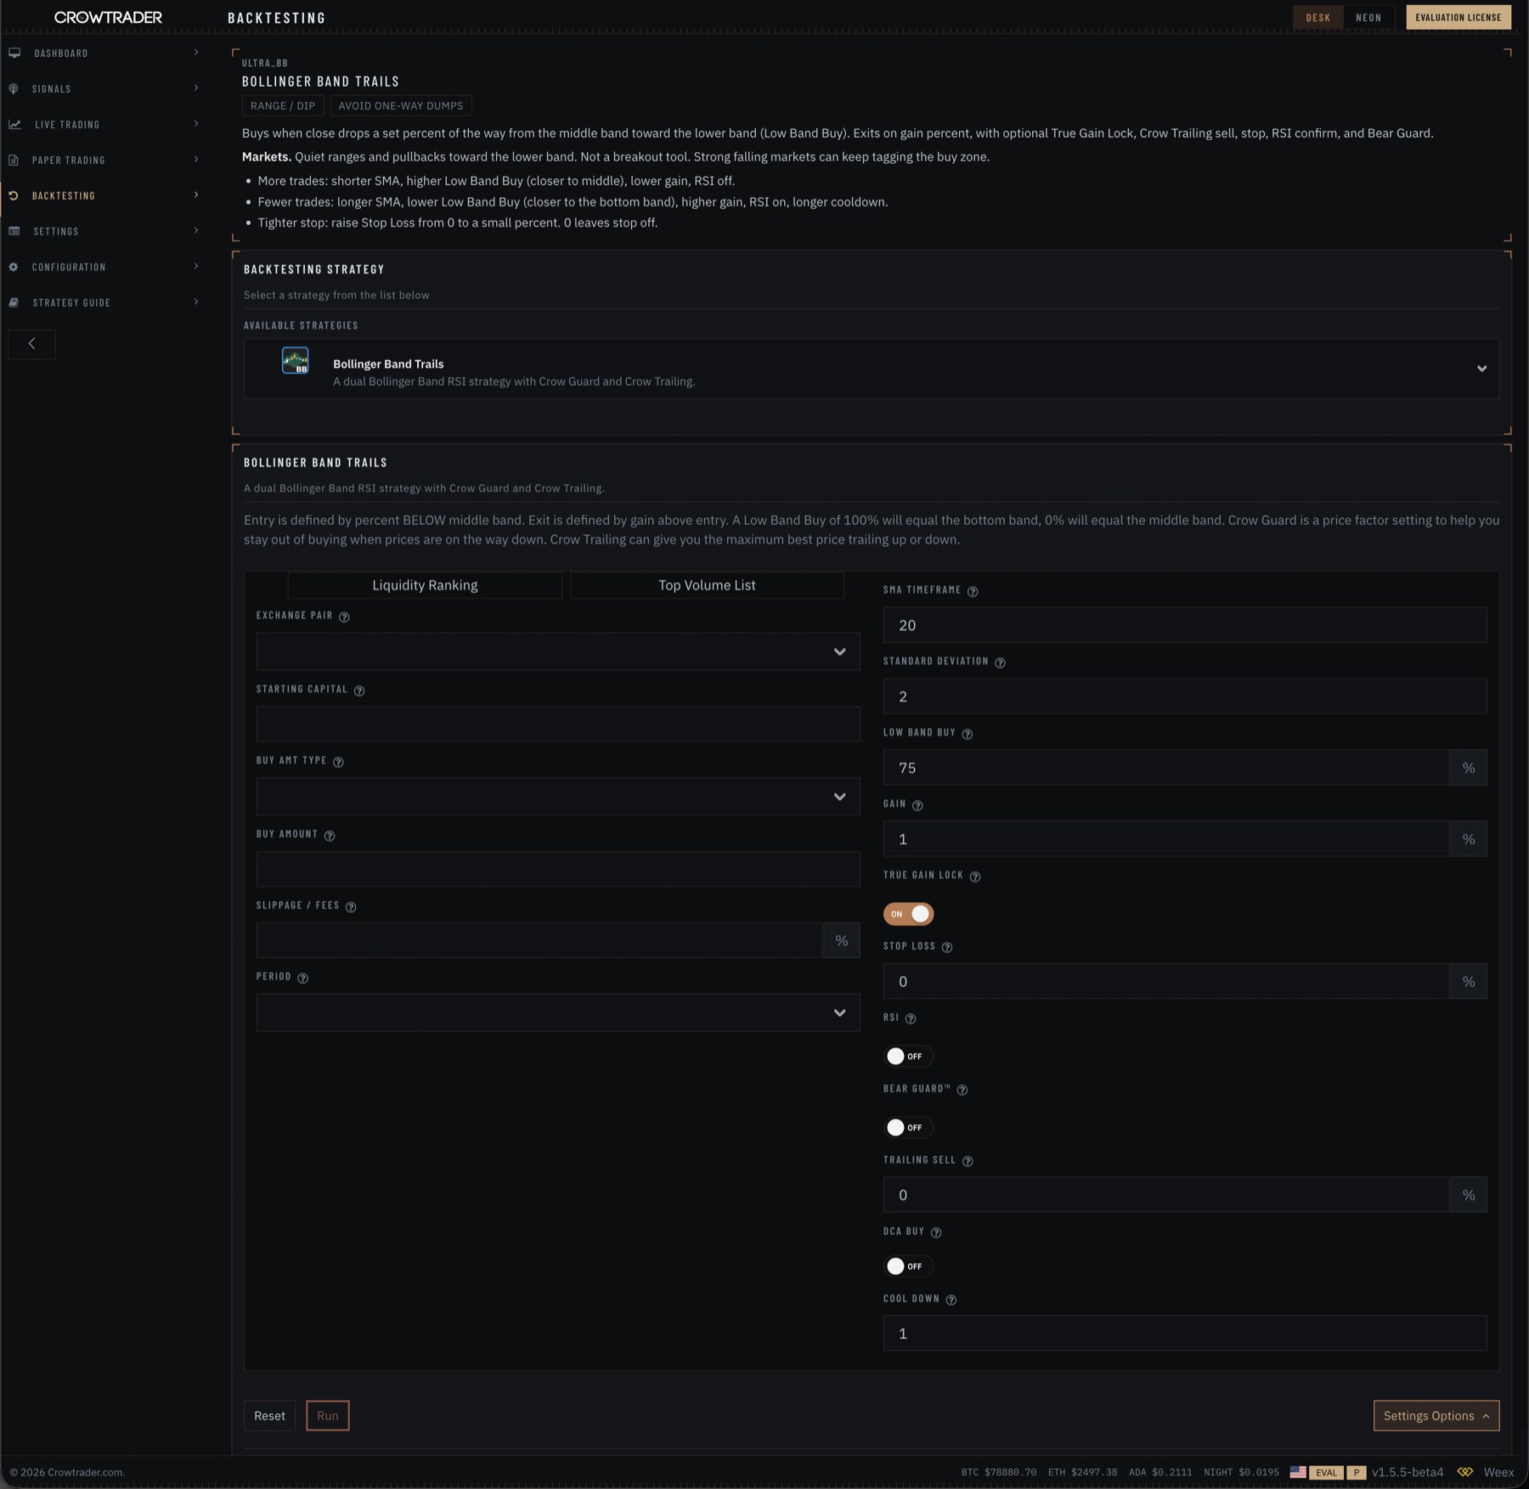1529x1489 pixels.
Task: Open help icon for Standard Deviation
Action: tap(1000, 663)
